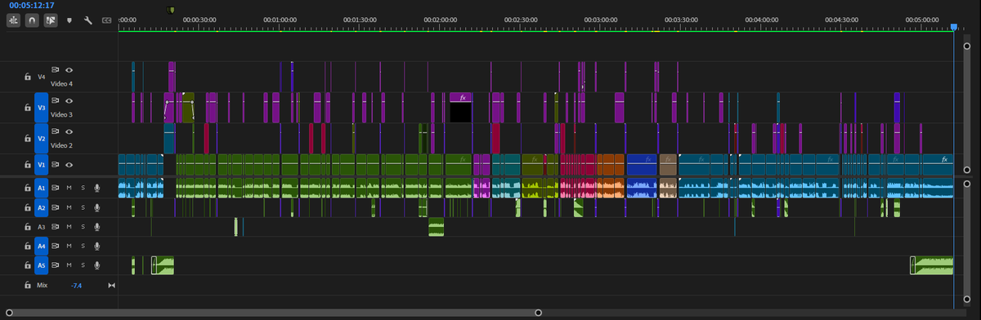Image resolution: width=981 pixels, height=320 pixels.
Task: Toggle sync lock for Video 2
Action: (56, 131)
